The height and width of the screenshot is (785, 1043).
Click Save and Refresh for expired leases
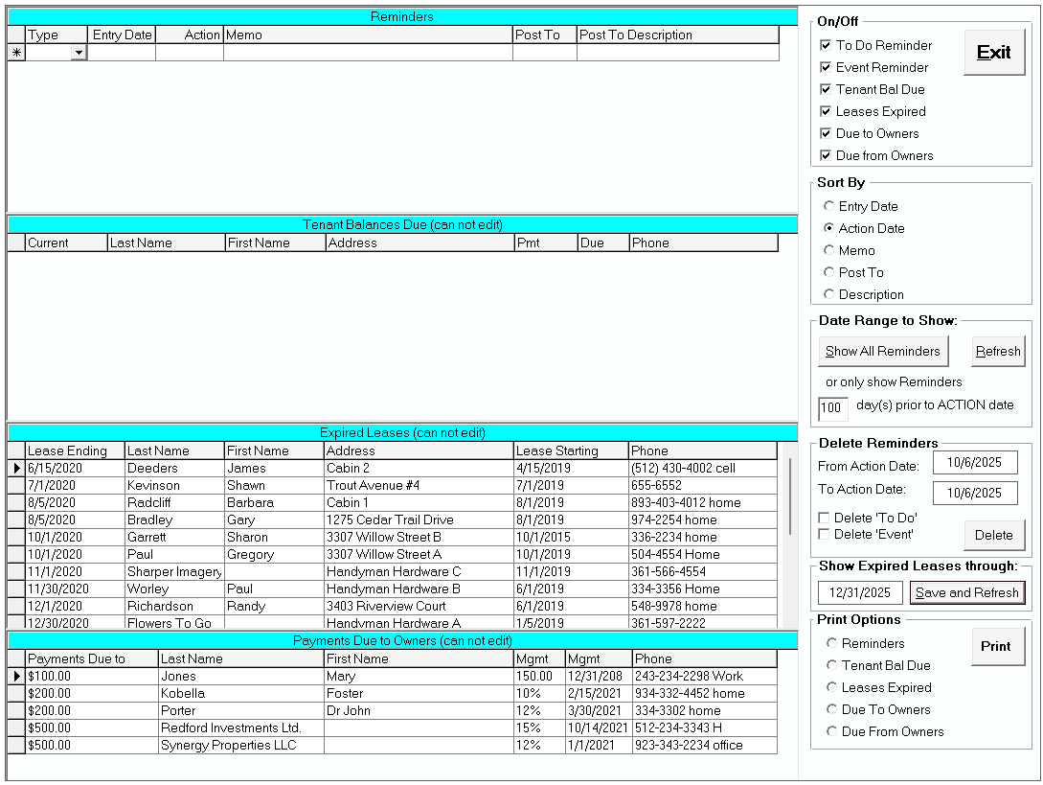[967, 592]
